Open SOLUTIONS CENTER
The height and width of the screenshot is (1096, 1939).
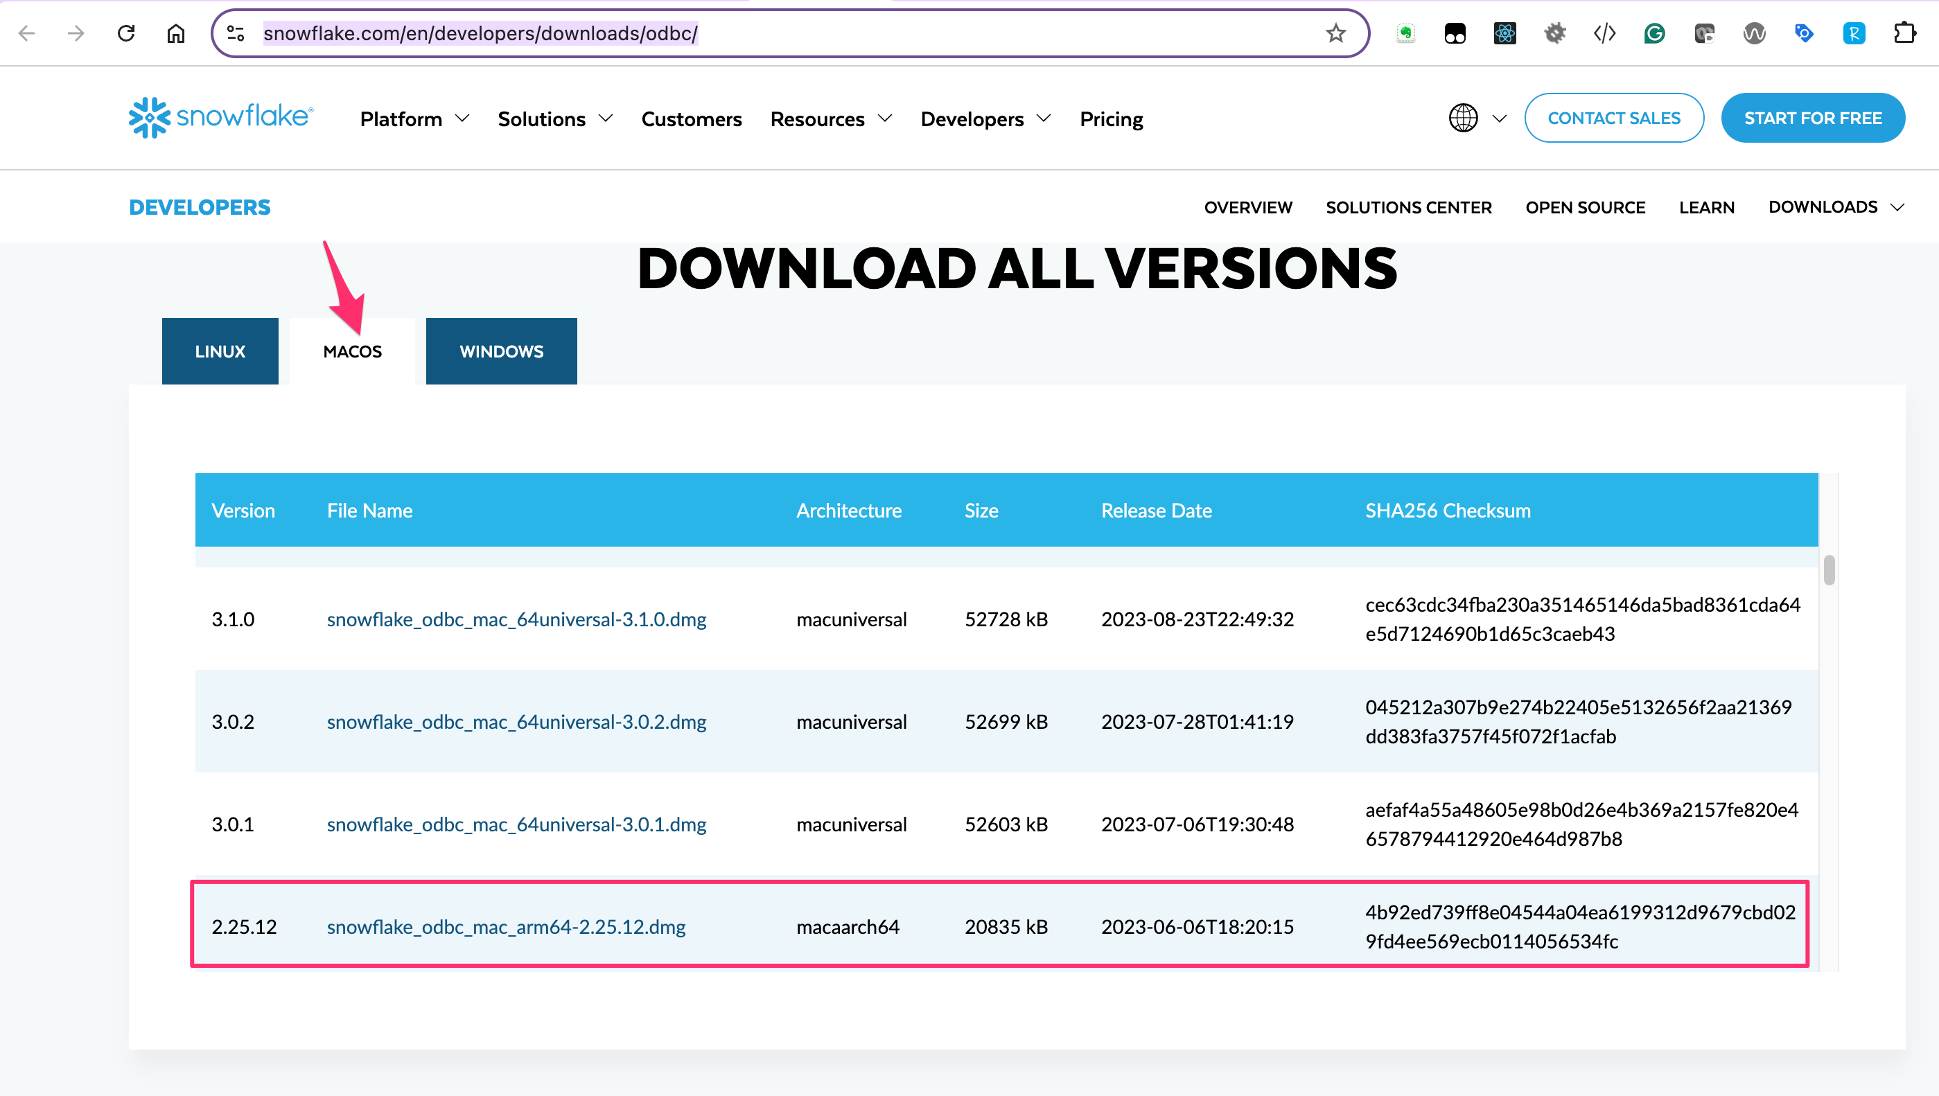point(1408,207)
